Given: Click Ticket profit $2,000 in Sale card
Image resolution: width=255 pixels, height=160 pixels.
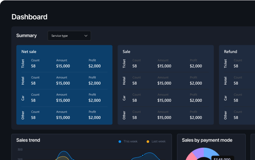Looking at the screenshot, I should tap(196, 66).
